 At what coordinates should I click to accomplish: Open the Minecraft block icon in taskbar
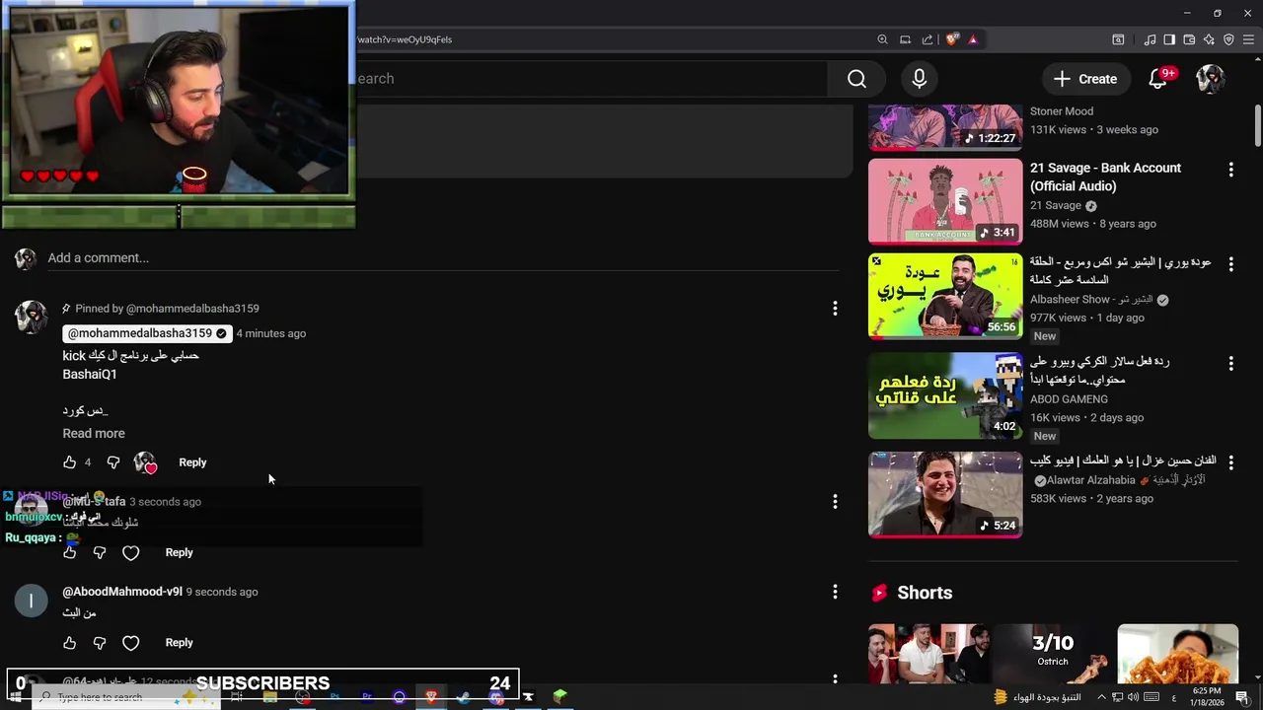[560, 697]
